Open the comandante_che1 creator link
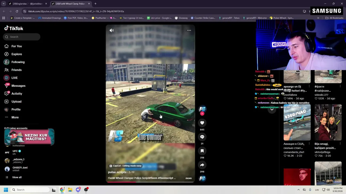 pos(294,152)
